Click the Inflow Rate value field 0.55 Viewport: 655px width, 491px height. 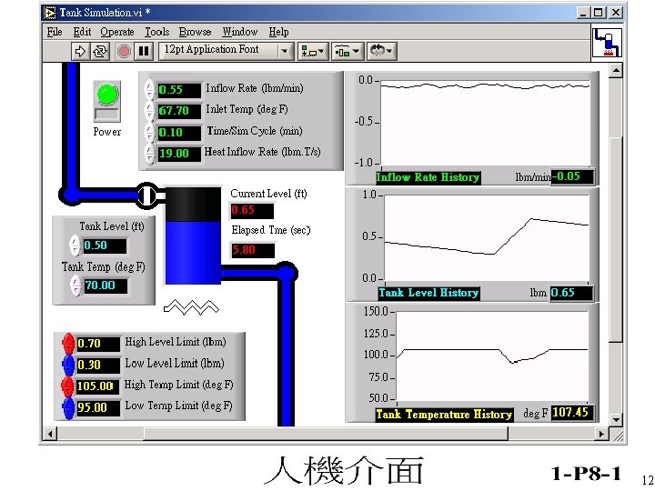[179, 90]
